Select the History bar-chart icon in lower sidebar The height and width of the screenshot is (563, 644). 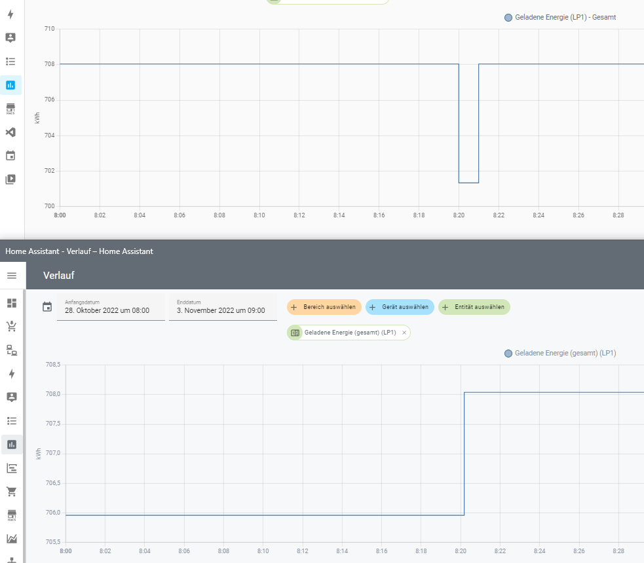coord(12,445)
